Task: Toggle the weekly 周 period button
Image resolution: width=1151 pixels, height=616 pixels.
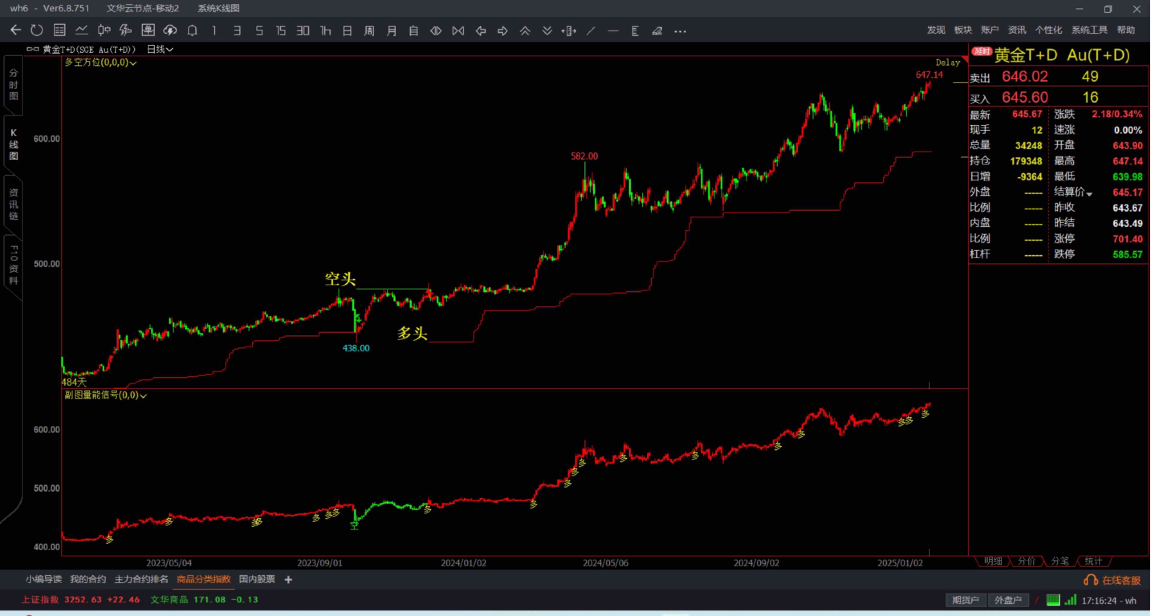Action: click(369, 30)
